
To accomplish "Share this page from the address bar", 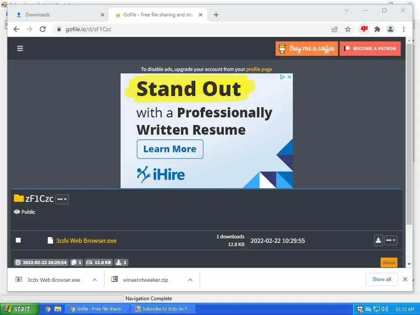I will [x=335, y=29].
